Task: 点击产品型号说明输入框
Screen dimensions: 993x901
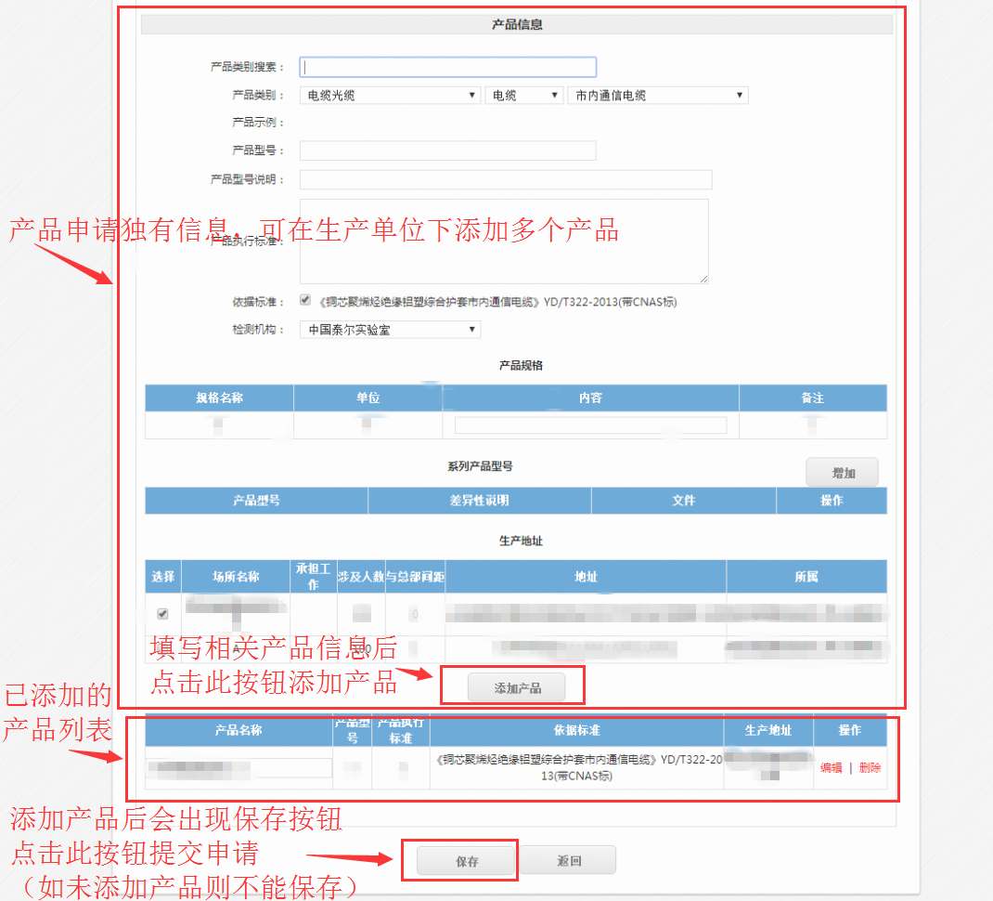Action: click(x=506, y=179)
